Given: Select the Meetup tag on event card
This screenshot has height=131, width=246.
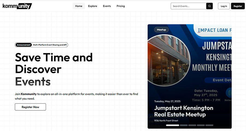Looking at the screenshot, I should coord(162,30).
